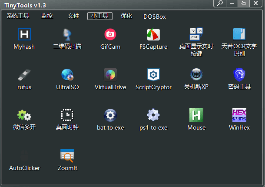The height and width of the screenshot is (187, 265).
Task: Open 天若OCR文字识别 tool icon
Action: [x=239, y=34]
